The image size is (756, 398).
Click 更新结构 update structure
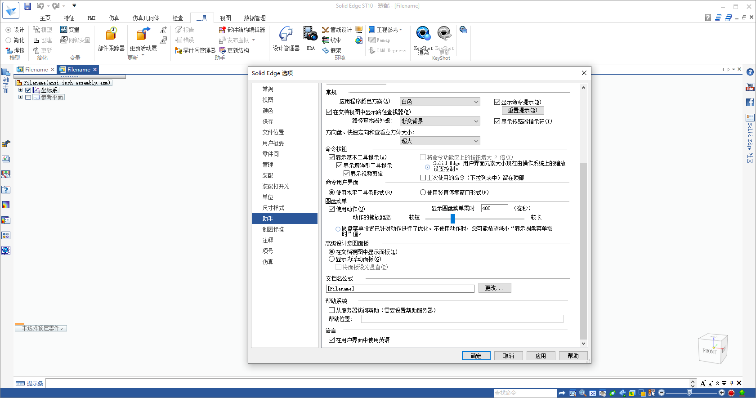234,50
